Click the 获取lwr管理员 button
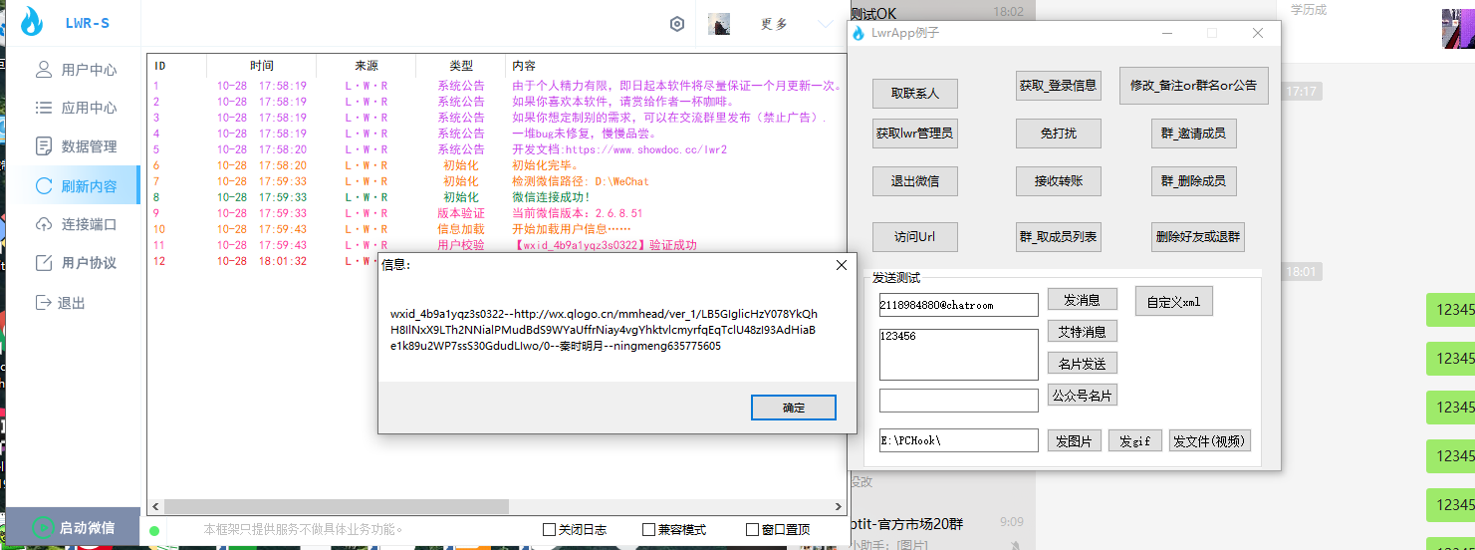The height and width of the screenshot is (550, 1475). (915, 133)
